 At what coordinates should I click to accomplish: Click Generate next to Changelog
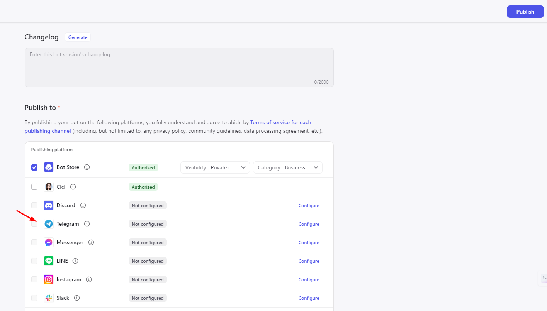pyautogui.click(x=78, y=37)
